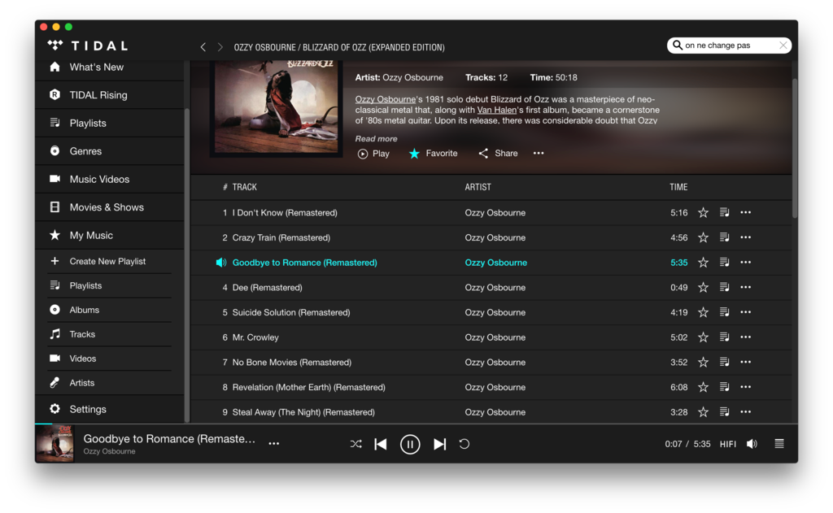Click the Blizzard of Ozz album cover
The image size is (833, 513).
(277, 107)
